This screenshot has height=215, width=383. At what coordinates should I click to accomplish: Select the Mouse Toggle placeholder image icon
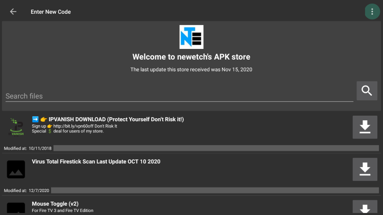point(16,209)
